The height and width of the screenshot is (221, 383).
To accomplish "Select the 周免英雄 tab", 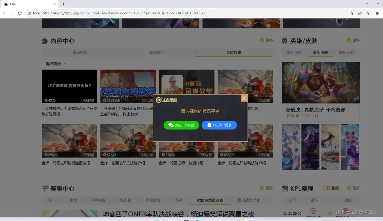I will (x=347, y=53).
